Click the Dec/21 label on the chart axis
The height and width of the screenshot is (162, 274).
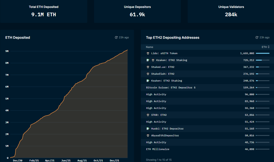(114, 160)
